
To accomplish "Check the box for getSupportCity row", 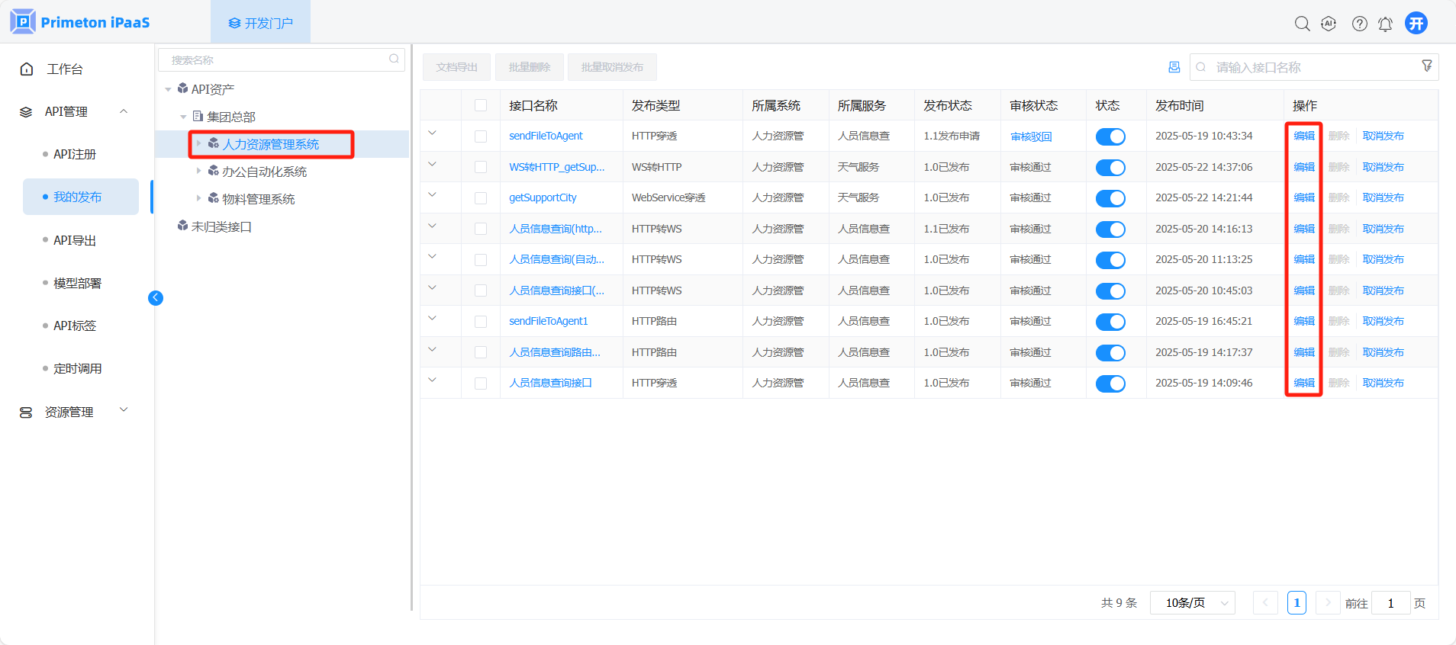I will 481,198.
